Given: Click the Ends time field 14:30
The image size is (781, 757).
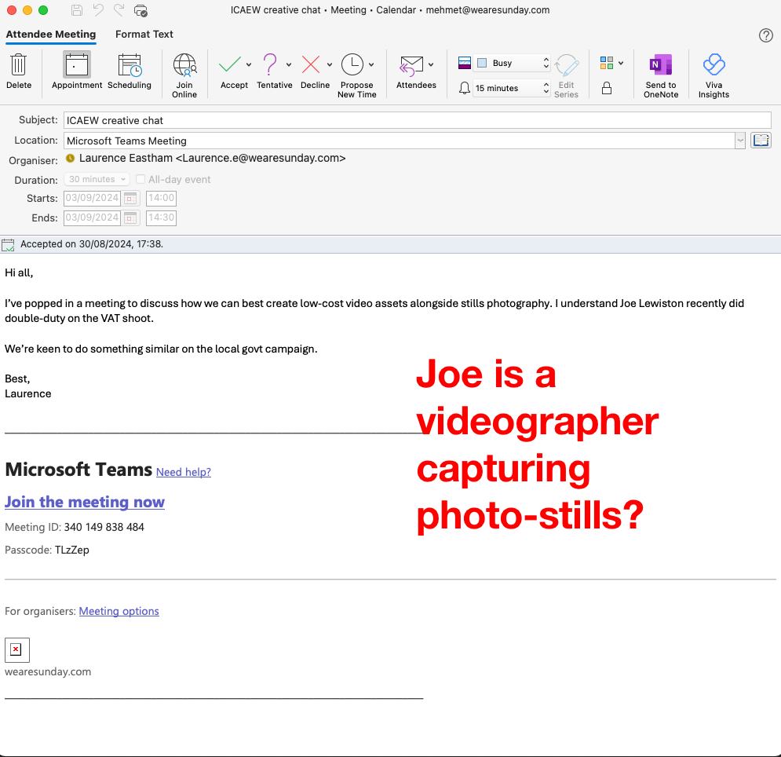Looking at the screenshot, I should pyautogui.click(x=162, y=218).
